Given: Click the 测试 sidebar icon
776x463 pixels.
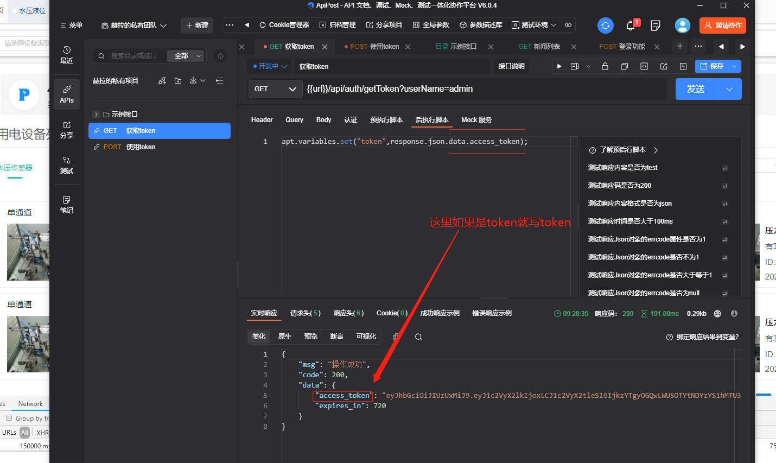Looking at the screenshot, I should [x=66, y=166].
